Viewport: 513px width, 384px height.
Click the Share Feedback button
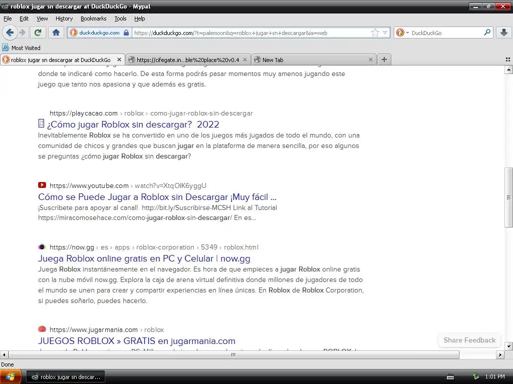click(469, 340)
